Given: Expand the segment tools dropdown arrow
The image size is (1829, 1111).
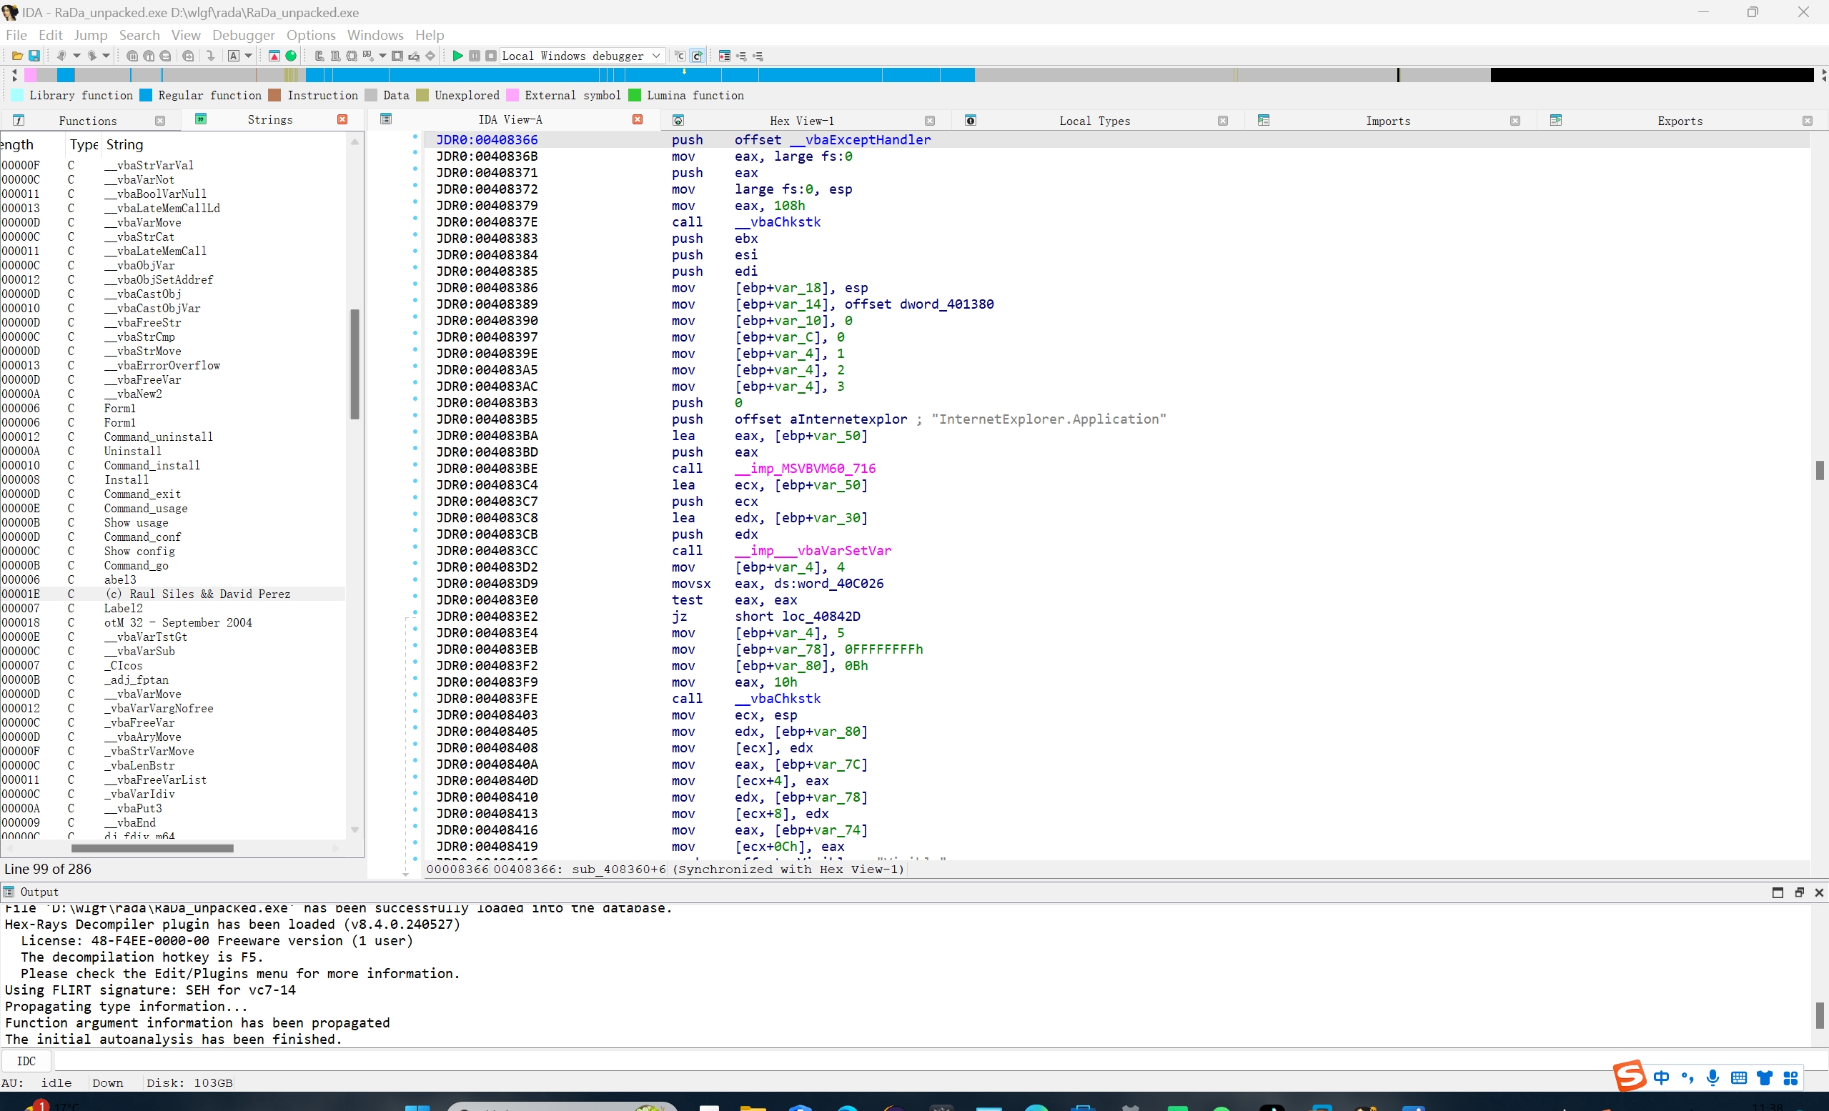Looking at the screenshot, I should (x=382, y=56).
